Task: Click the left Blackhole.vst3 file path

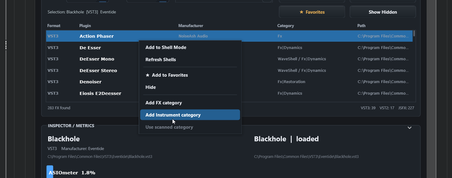Action: click(100, 157)
